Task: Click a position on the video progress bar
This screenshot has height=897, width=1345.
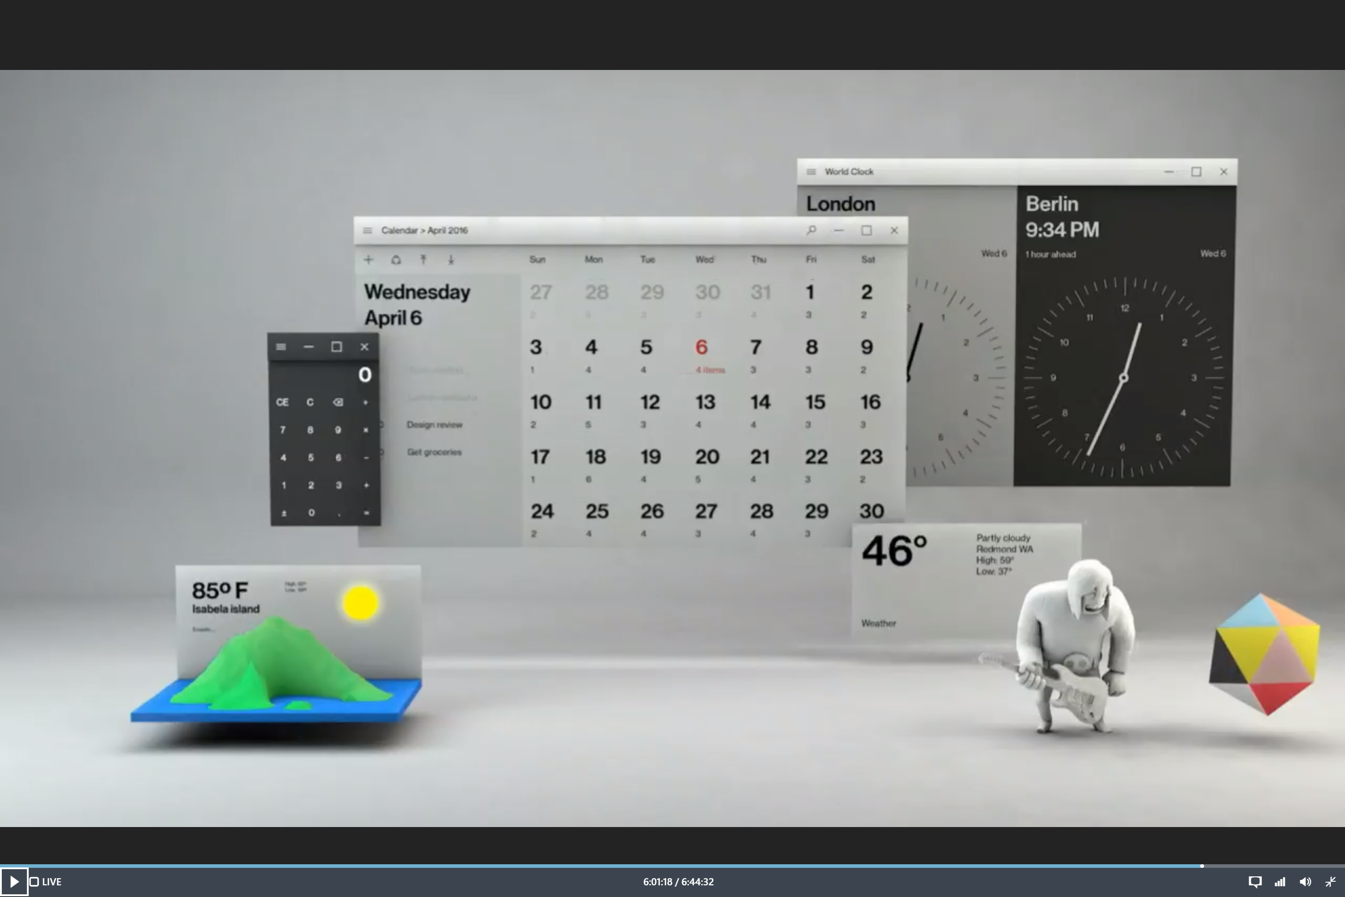Action: pyautogui.click(x=672, y=866)
